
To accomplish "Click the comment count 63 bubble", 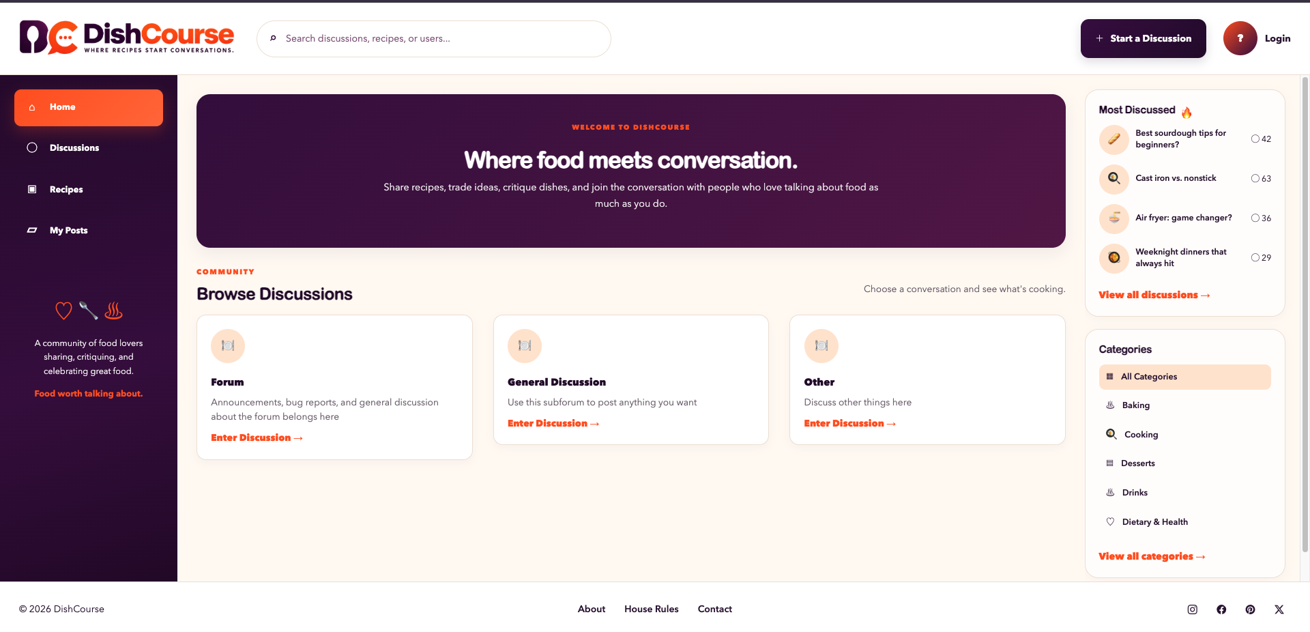I will pyautogui.click(x=1261, y=179).
